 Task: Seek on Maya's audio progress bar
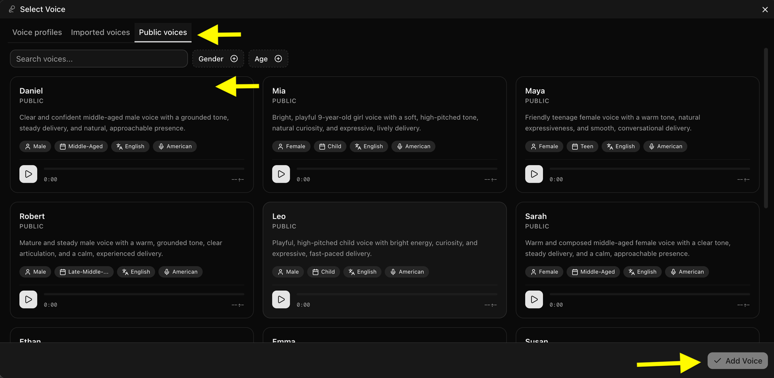(x=650, y=169)
